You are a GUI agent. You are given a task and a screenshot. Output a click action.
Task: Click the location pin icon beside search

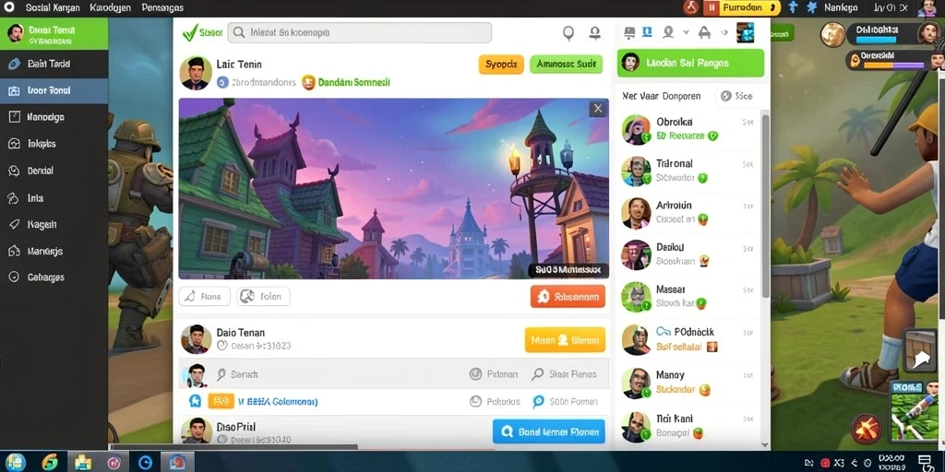click(568, 33)
